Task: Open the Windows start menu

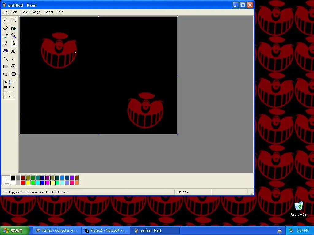Action: coord(15,230)
